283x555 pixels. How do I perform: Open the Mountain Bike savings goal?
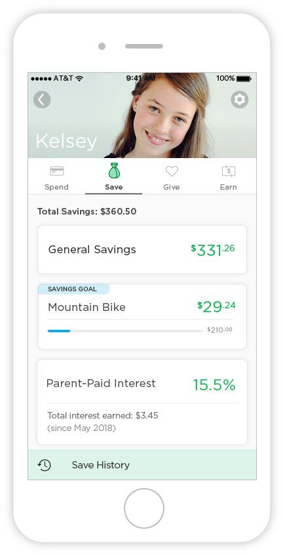142,316
